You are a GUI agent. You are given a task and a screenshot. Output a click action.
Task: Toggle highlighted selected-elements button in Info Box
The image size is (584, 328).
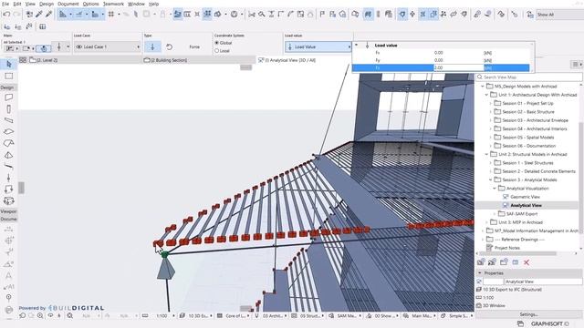[x=44, y=48]
